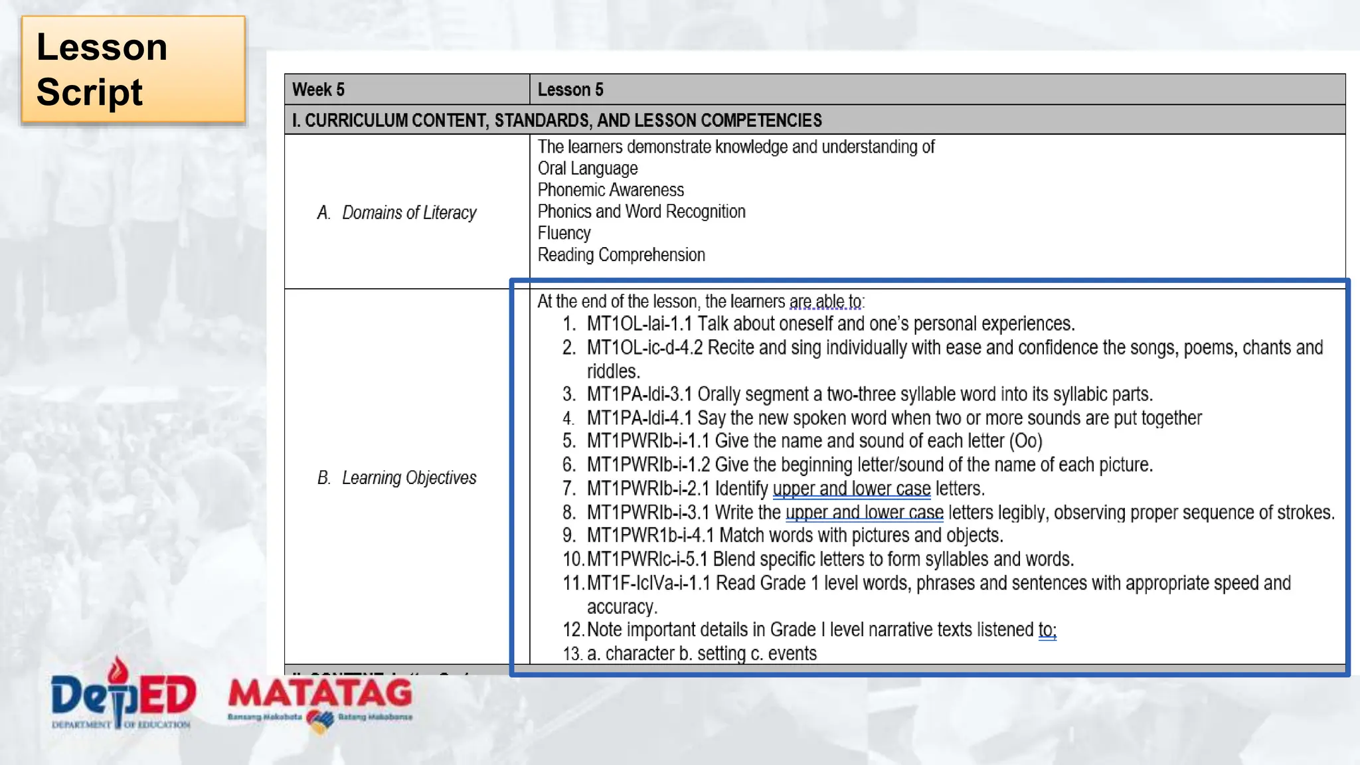Click the heart emblem under MATATAG
The height and width of the screenshot is (765, 1360).
tap(320, 722)
